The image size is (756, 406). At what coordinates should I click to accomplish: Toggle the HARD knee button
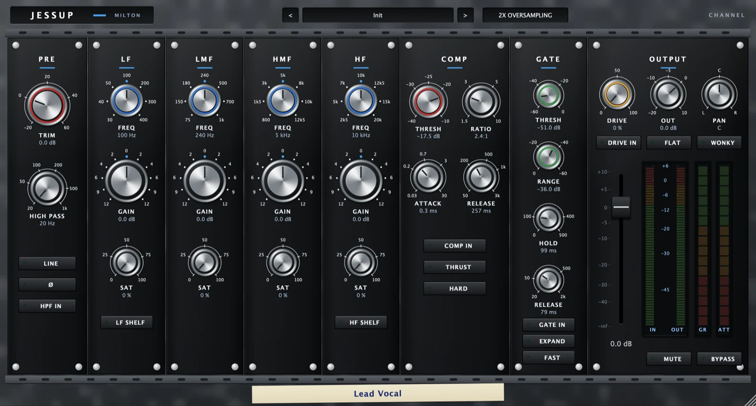coord(455,289)
